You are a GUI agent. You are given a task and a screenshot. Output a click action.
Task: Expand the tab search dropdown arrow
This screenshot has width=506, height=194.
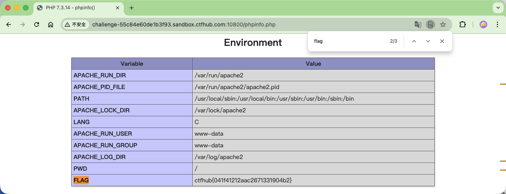coord(498,8)
